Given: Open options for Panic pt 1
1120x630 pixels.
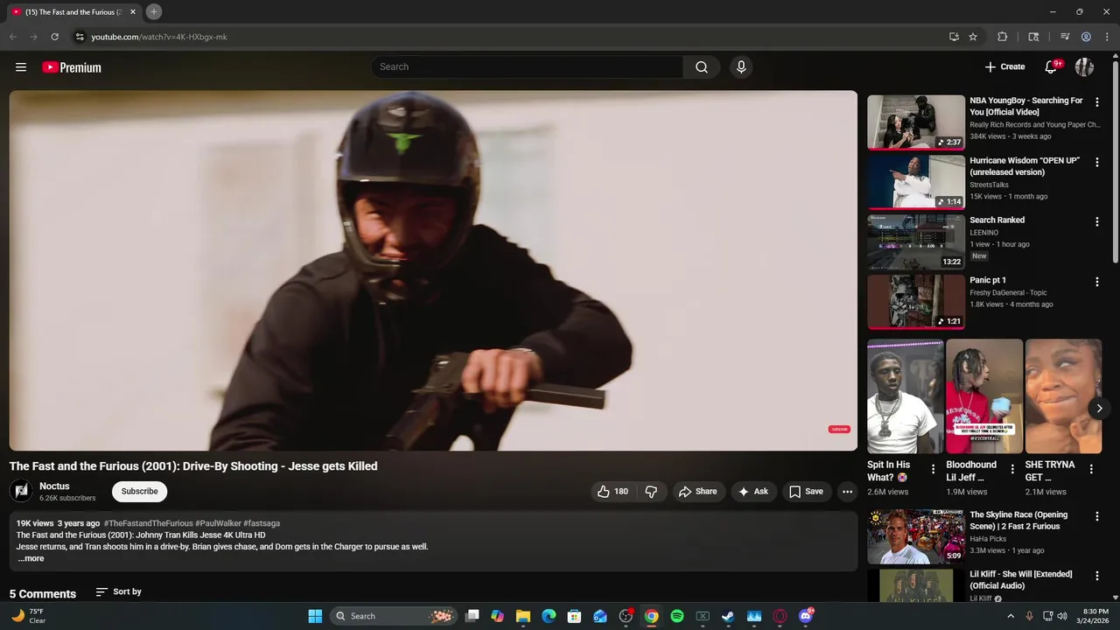Looking at the screenshot, I should tap(1096, 282).
